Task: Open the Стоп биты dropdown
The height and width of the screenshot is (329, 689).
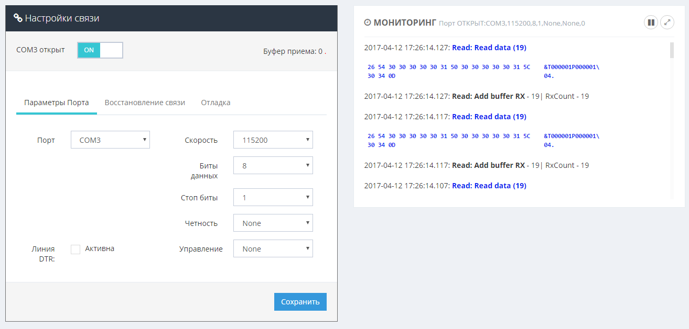Action: click(x=273, y=198)
